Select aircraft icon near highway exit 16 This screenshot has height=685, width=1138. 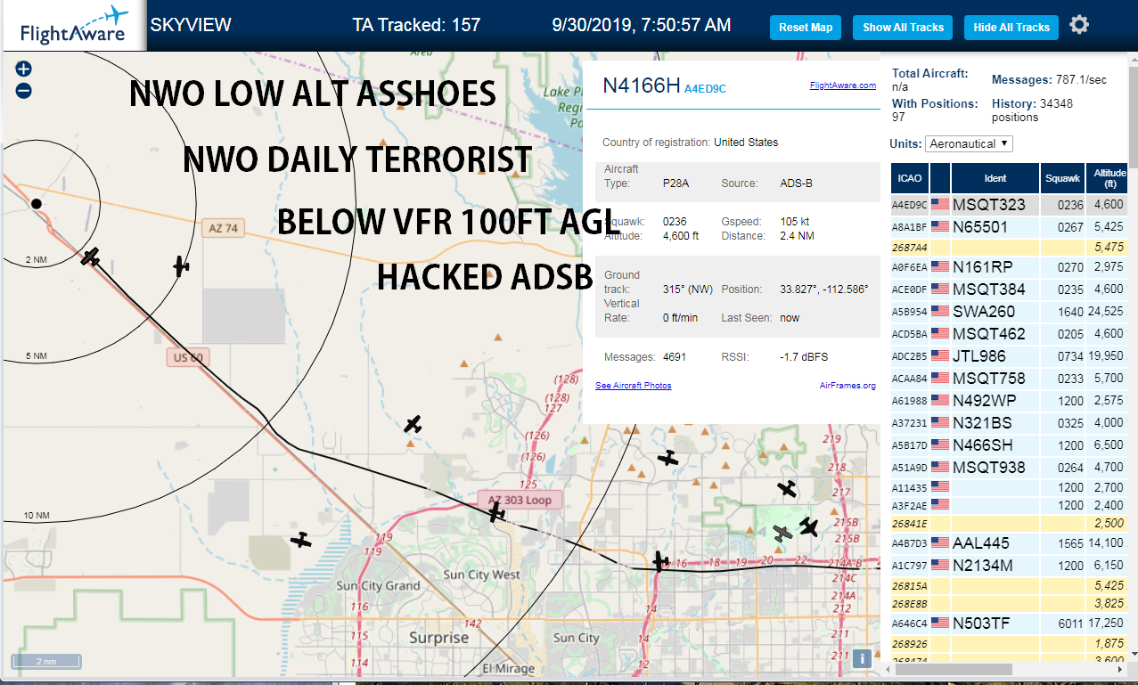coord(660,561)
